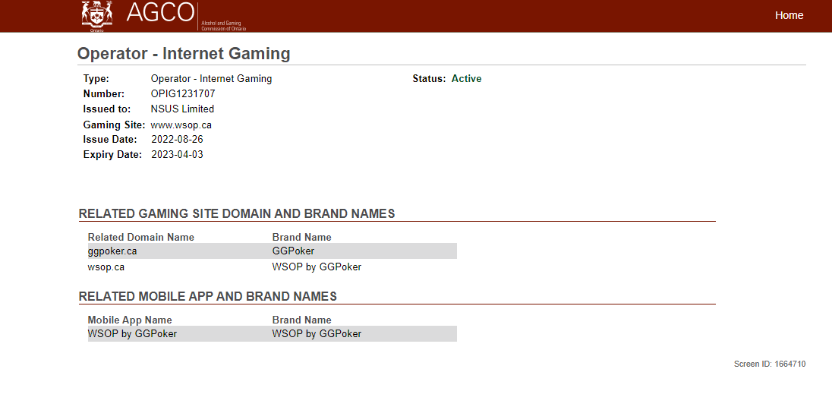Viewport: 832px width, 407px height.
Task: Click Alcohol and Gaming Commission of Ontario tagline
Action: pos(223,26)
